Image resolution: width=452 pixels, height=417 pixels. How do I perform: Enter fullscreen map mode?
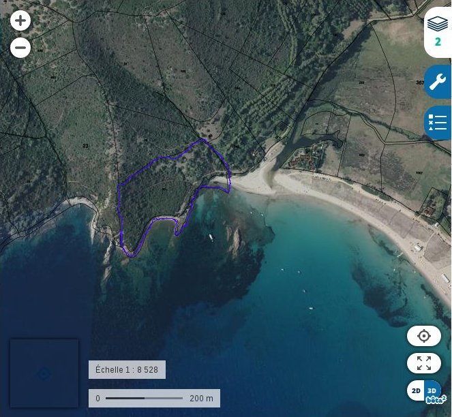(424, 363)
